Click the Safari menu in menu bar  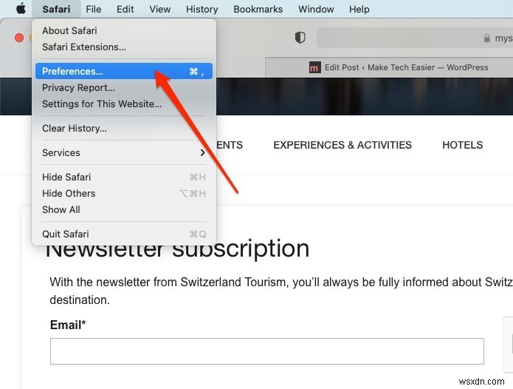(56, 9)
